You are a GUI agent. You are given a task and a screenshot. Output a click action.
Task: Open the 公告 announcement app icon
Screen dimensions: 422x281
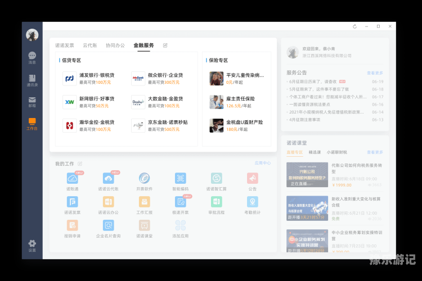253,178
